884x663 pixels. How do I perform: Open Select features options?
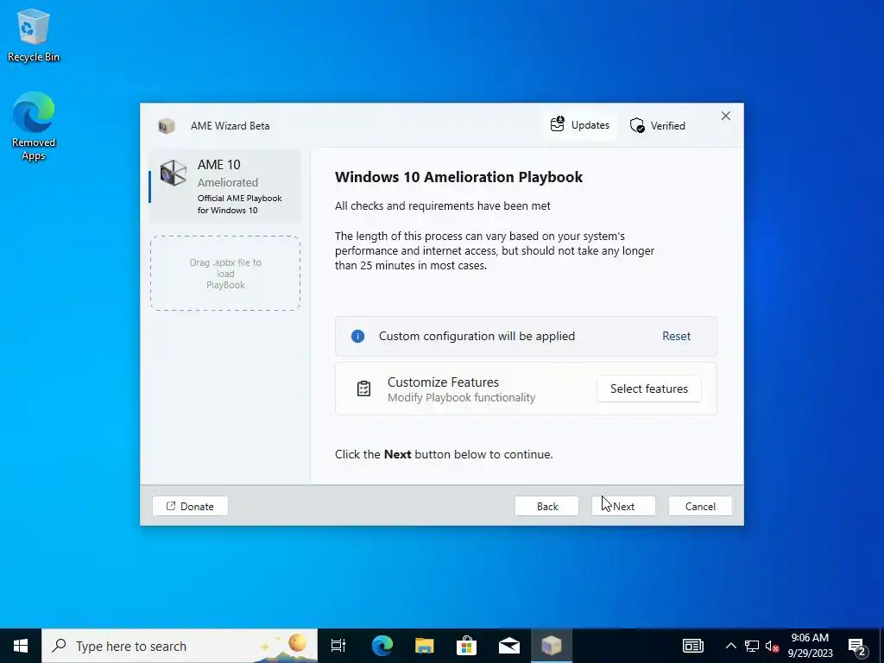[649, 388]
